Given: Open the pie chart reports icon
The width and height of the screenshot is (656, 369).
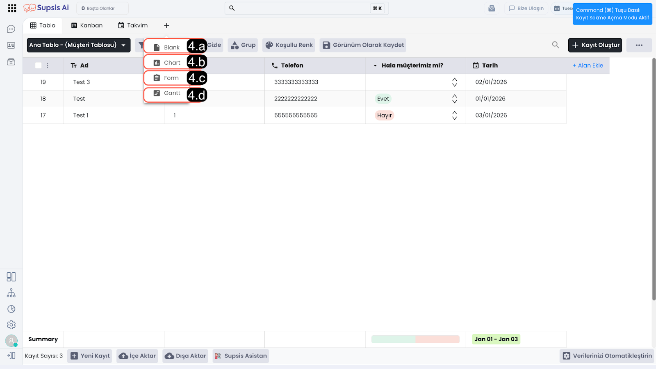Looking at the screenshot, I should (11, 309).
